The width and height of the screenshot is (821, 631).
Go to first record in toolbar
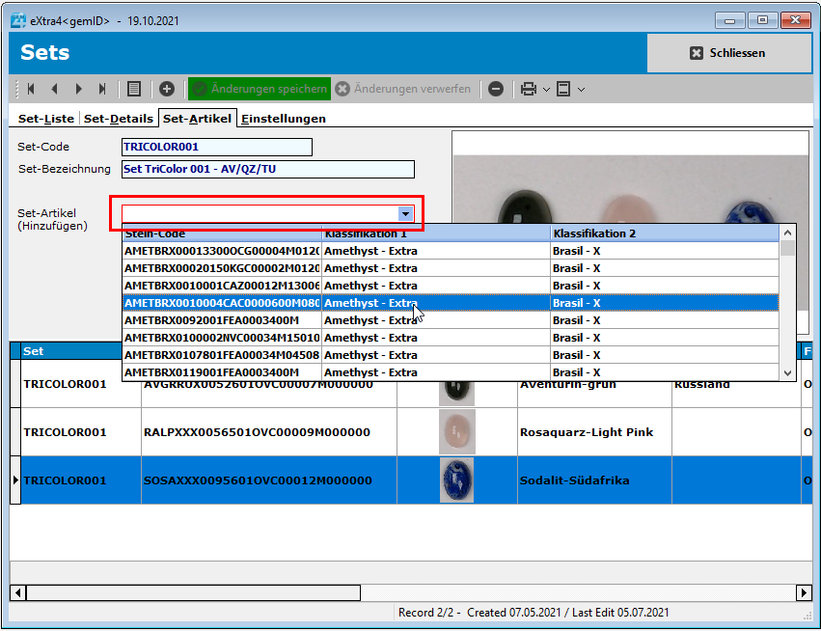[x=31, y=89]
